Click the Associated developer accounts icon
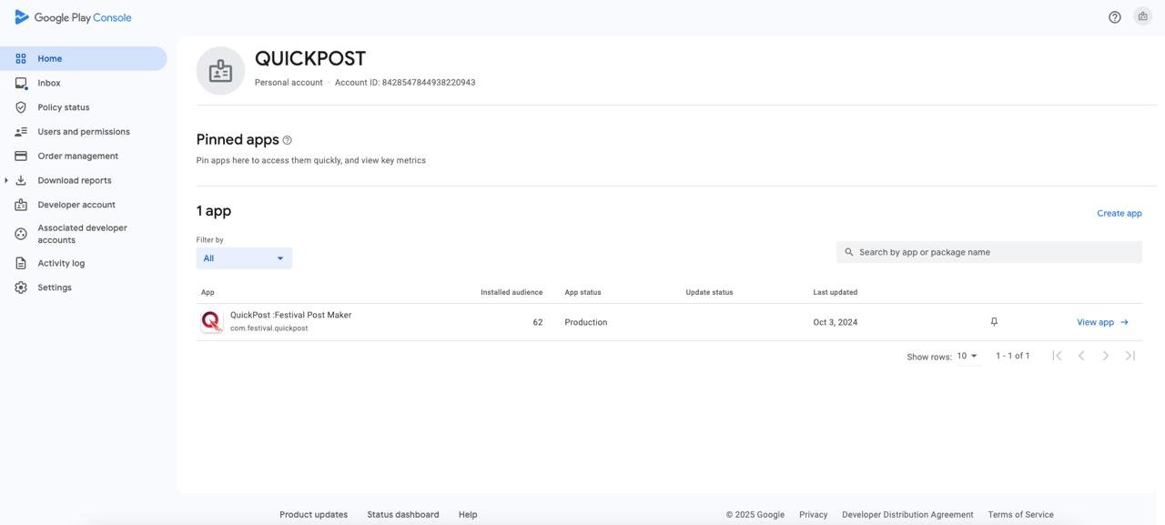The image size is (1165, 525). [21, 234]
